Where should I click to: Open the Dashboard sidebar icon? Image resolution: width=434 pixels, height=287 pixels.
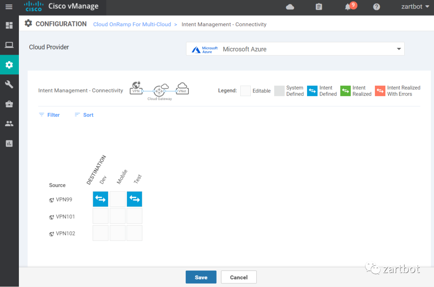click(x=9, y=25)
